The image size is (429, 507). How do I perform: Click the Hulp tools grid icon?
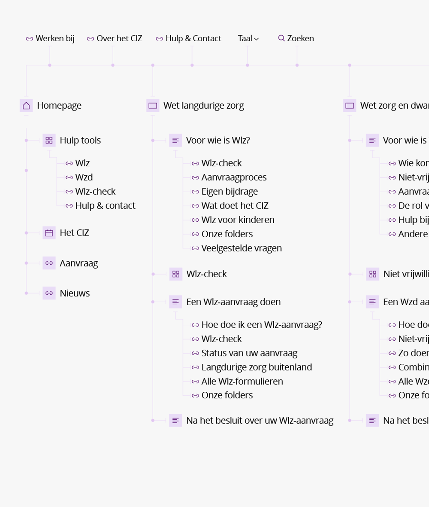[x=49, y=140]
